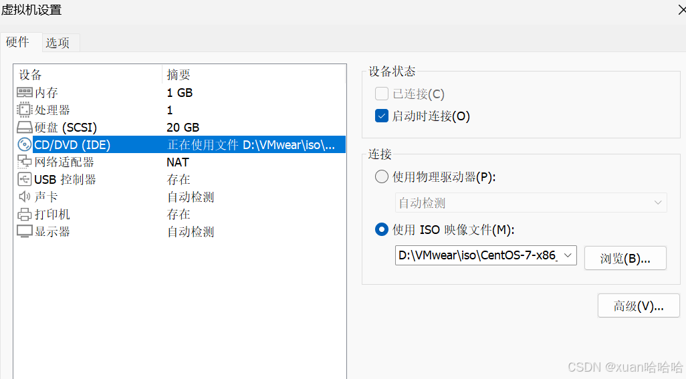The width and height of the screenshot is (686, 379).
Task: Uncheck 启动时连接(O) checkbox
Action: pyautogui.click(x=382, y=116)
